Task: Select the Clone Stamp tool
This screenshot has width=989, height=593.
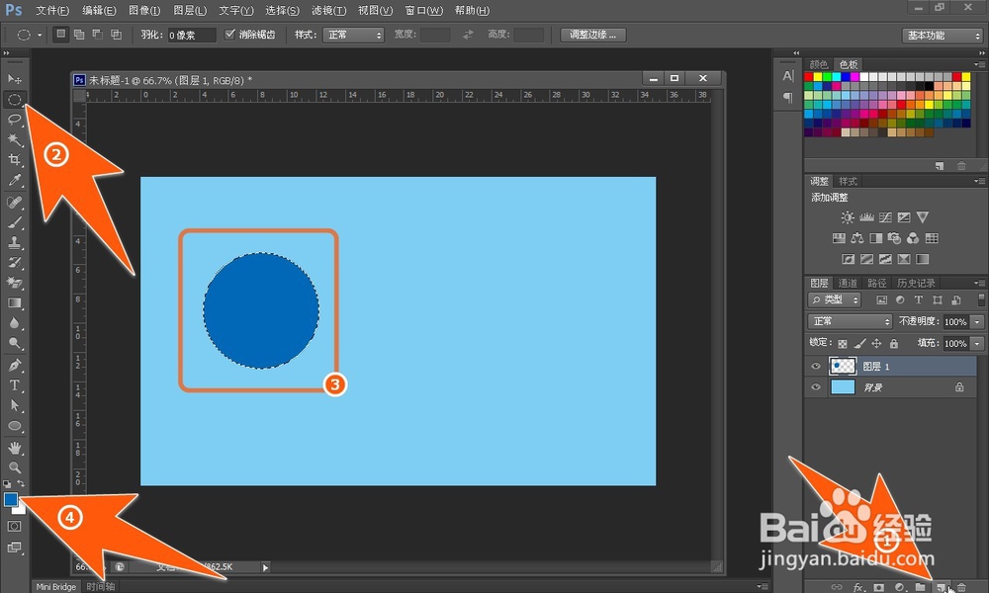Action: pos(15,242)
